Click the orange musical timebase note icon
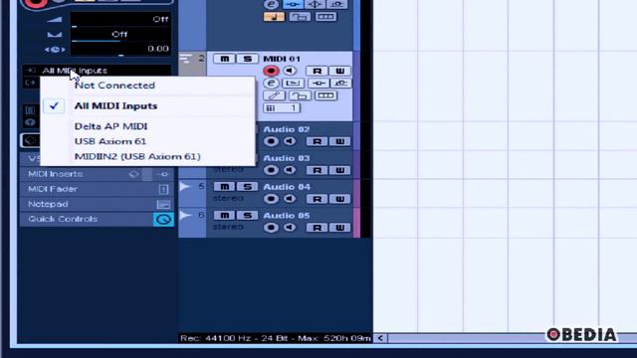 click(x=275, y=17)
